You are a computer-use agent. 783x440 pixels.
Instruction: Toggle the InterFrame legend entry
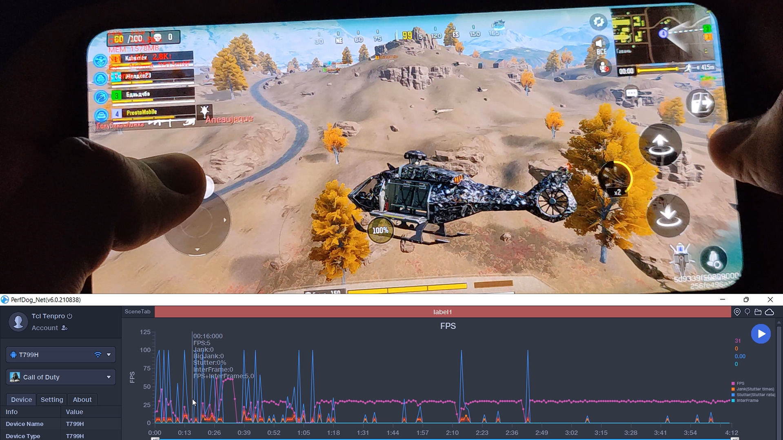(745, 400)
